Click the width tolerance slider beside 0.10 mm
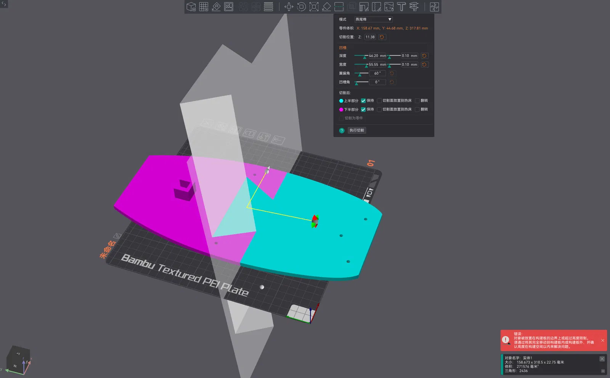Screen dimensions: 610x378 click(394, 65)
